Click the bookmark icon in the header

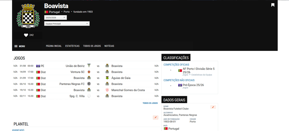pyautogui.click(x=273, y=5)
